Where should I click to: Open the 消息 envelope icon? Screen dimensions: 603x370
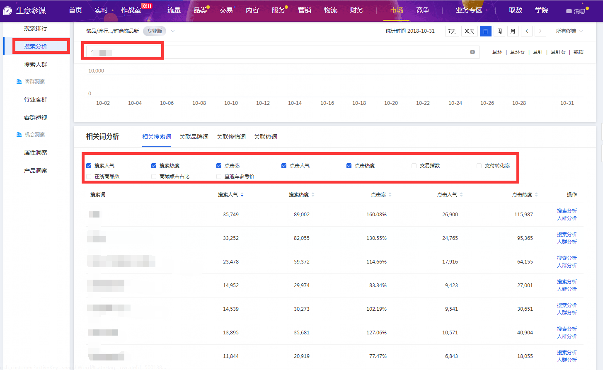(569, 11)
